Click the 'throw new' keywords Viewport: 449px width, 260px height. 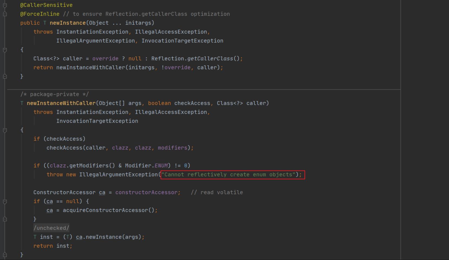point(61,175)
